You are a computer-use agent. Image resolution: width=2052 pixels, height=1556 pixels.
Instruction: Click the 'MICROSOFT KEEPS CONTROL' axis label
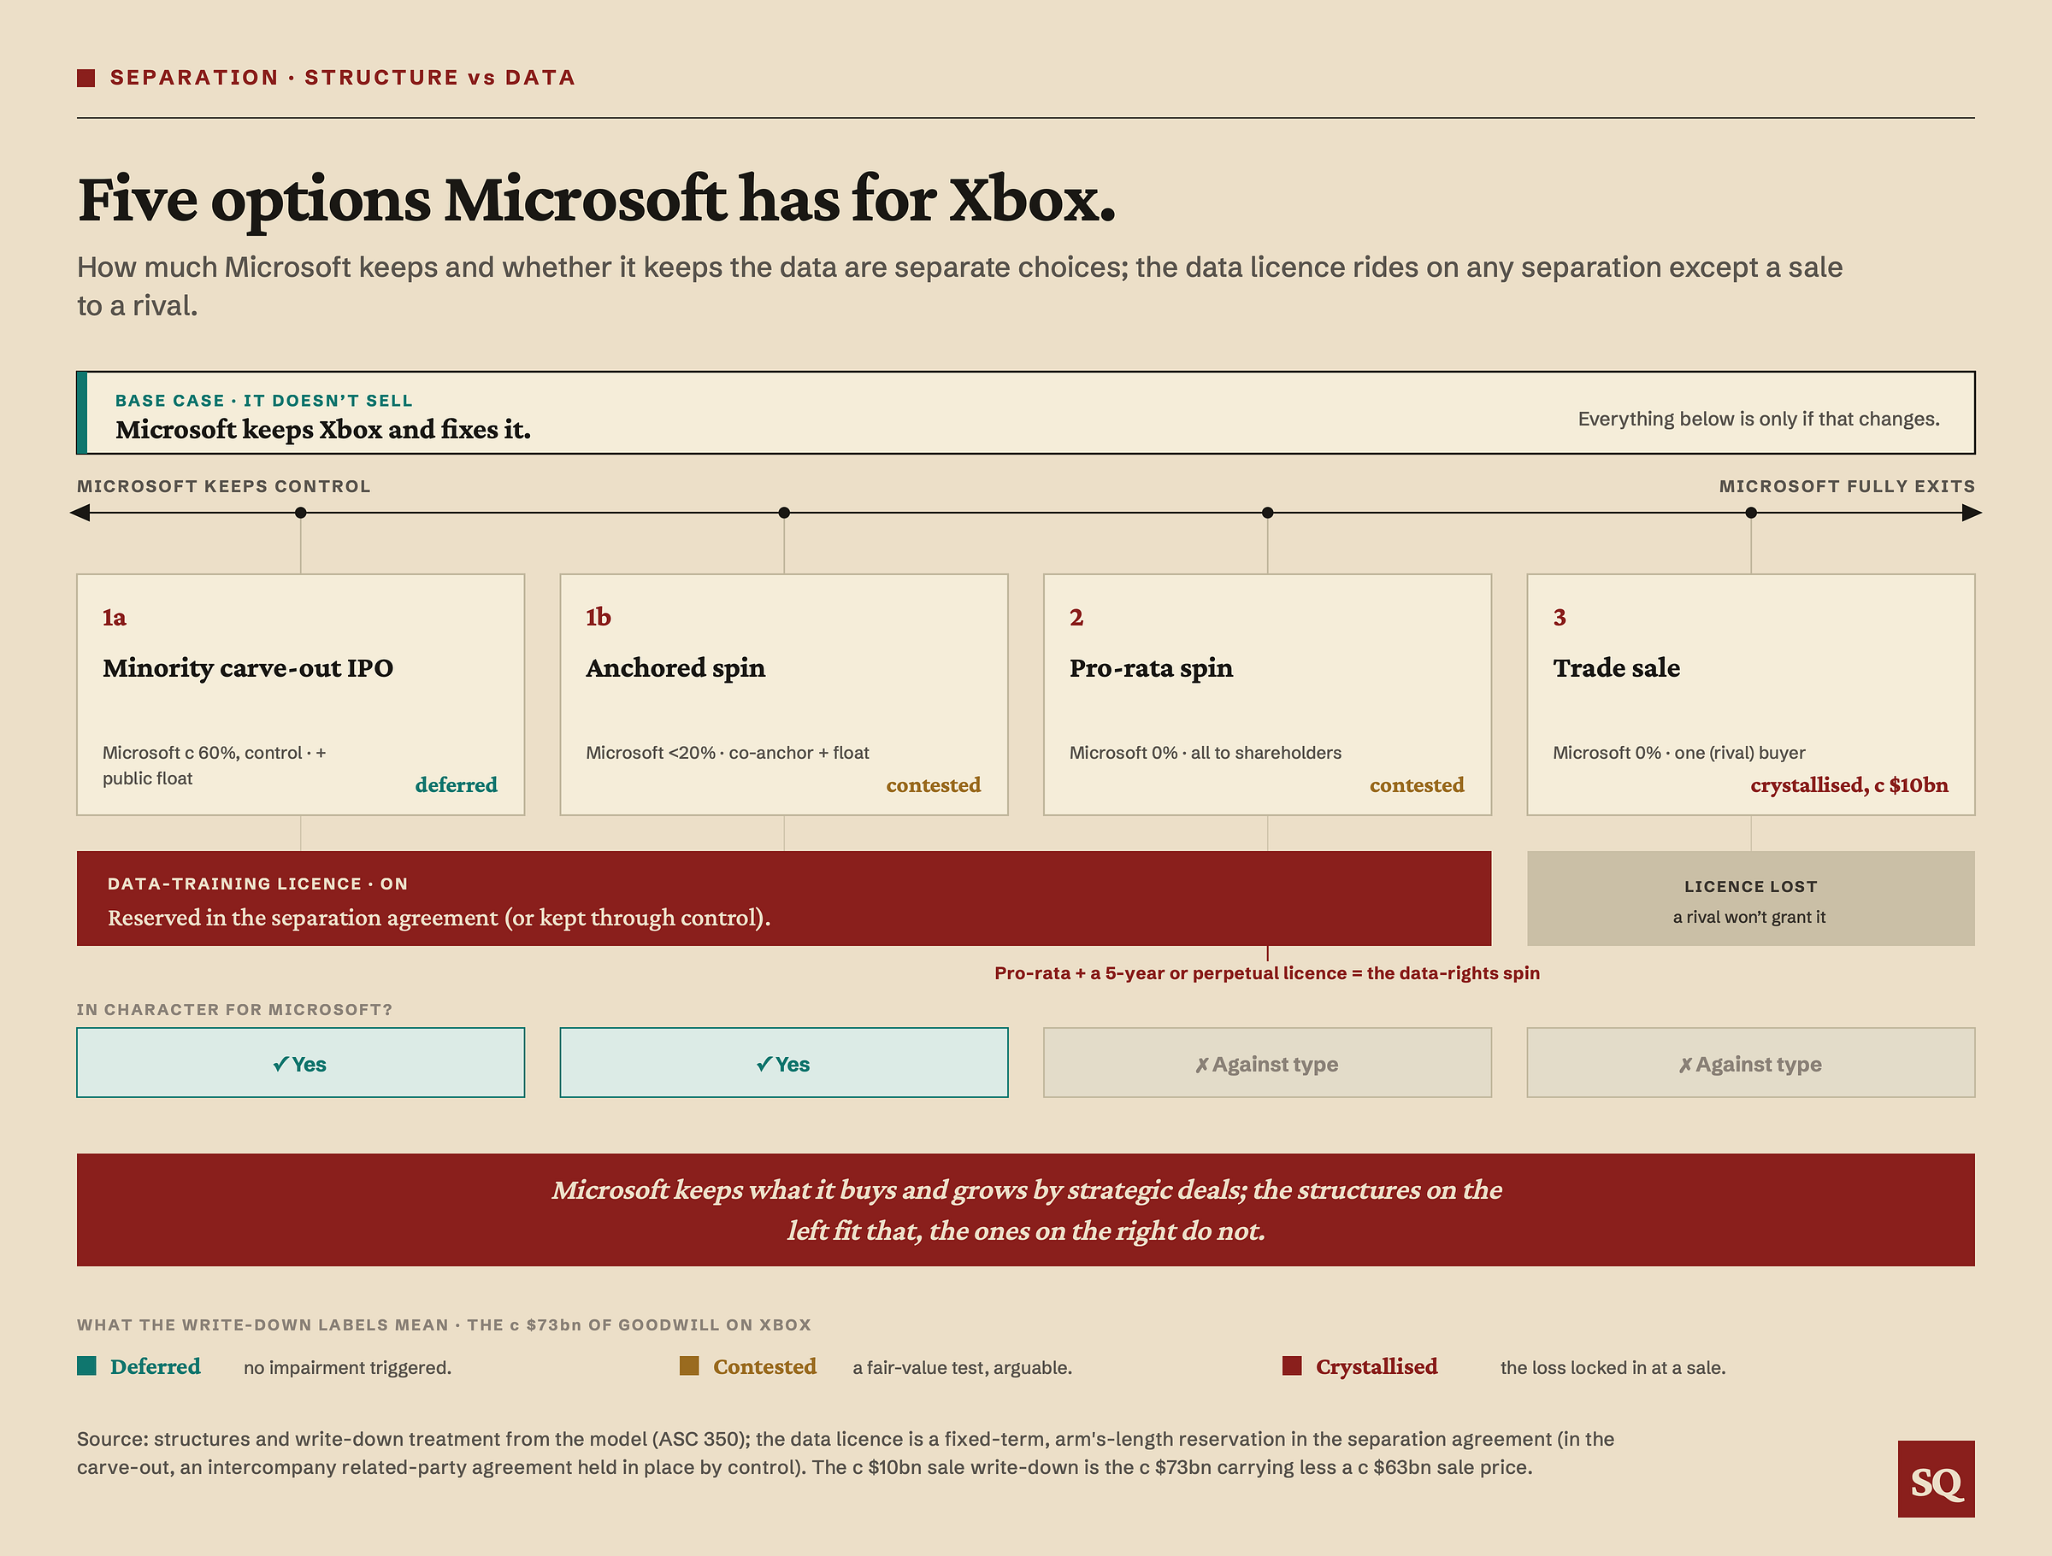pos(223,487)
